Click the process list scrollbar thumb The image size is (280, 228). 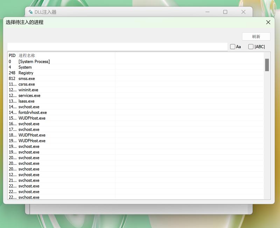point(267,65)
